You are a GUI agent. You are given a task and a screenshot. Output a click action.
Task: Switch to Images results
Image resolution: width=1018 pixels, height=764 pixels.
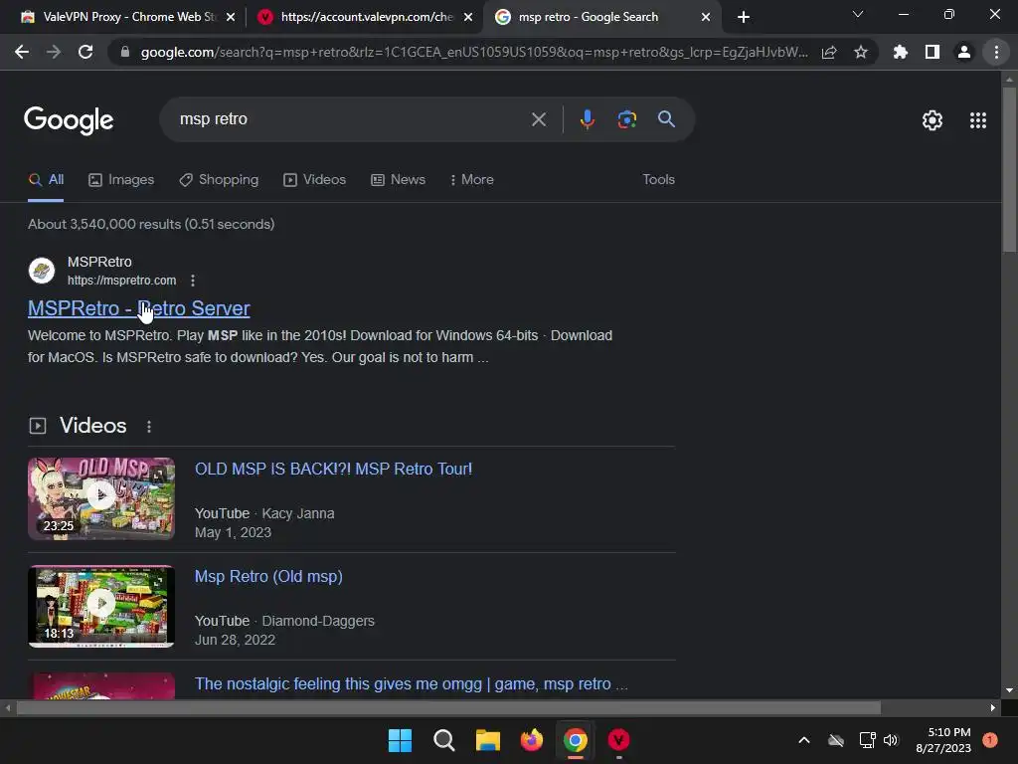point(121,180)
